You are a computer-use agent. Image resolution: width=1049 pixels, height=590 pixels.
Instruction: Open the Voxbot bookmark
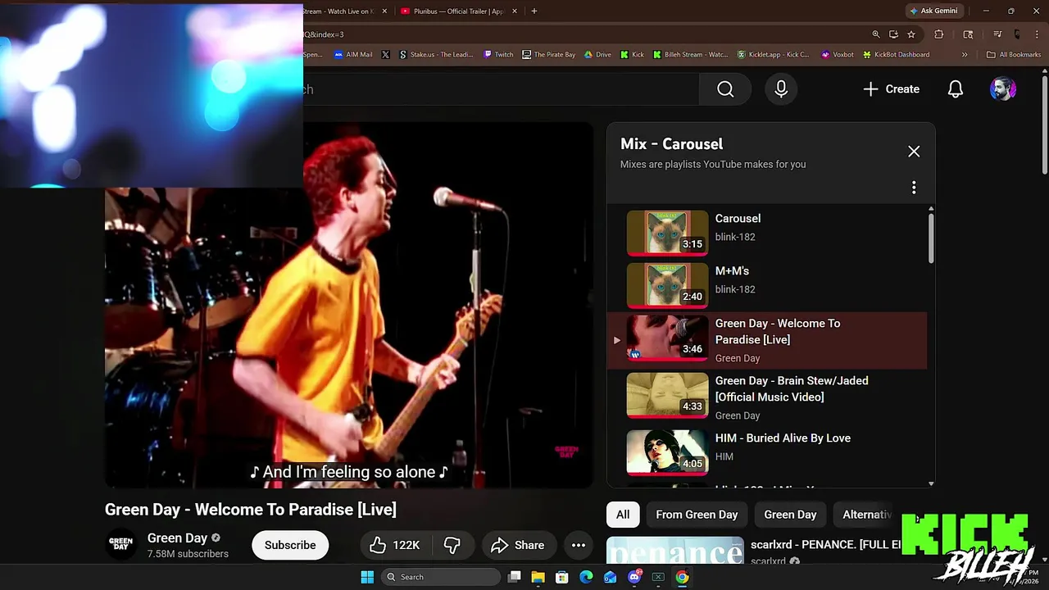pos(838,55)
